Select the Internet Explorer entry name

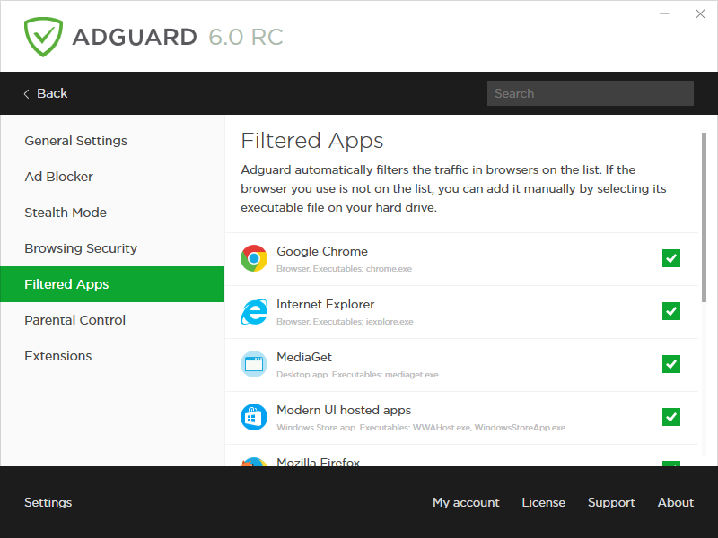[325, 304]
